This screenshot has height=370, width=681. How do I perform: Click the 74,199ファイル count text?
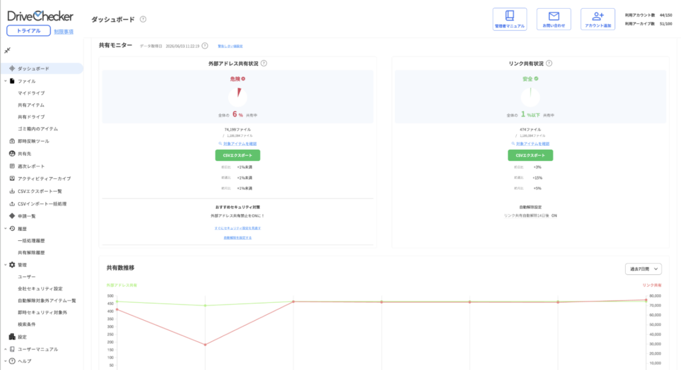tap(237, 130)
